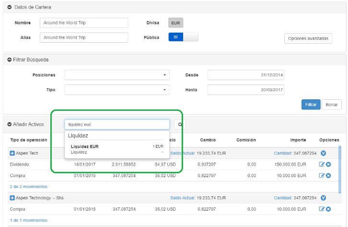Click the Cambio column header

(208, 140)
